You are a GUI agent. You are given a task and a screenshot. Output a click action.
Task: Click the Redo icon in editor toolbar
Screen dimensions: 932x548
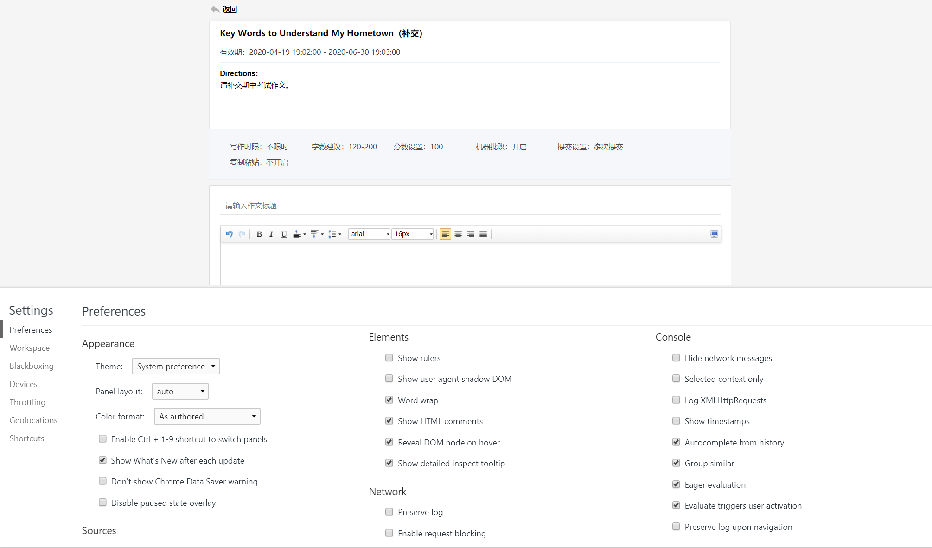tap(242, 233)
